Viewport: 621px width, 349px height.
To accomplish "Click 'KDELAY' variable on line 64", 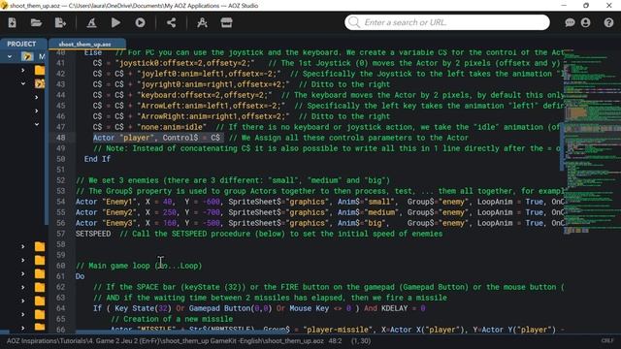I will [394, 308].
